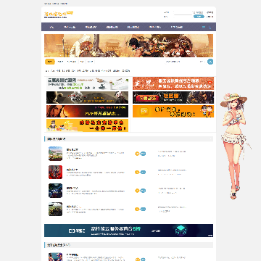Open the forum with the green battlefield icon
261x261 pixels.
[x=55, y=209]
